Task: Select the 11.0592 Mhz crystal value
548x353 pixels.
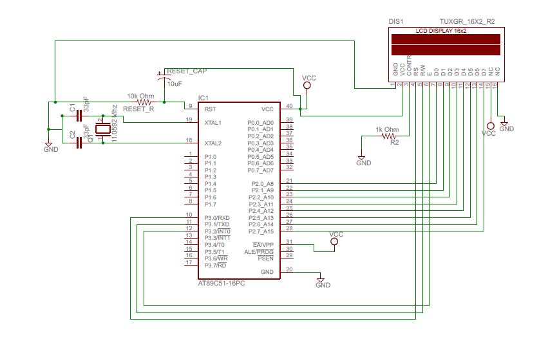Action: tap(114, 123)
